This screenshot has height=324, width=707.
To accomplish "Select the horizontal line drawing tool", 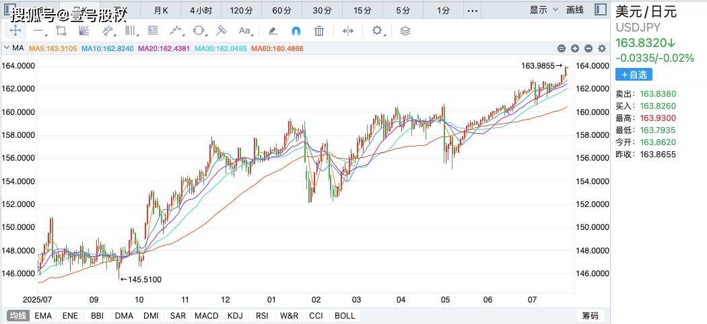I will pyautogui.click(x=39, y=31).
